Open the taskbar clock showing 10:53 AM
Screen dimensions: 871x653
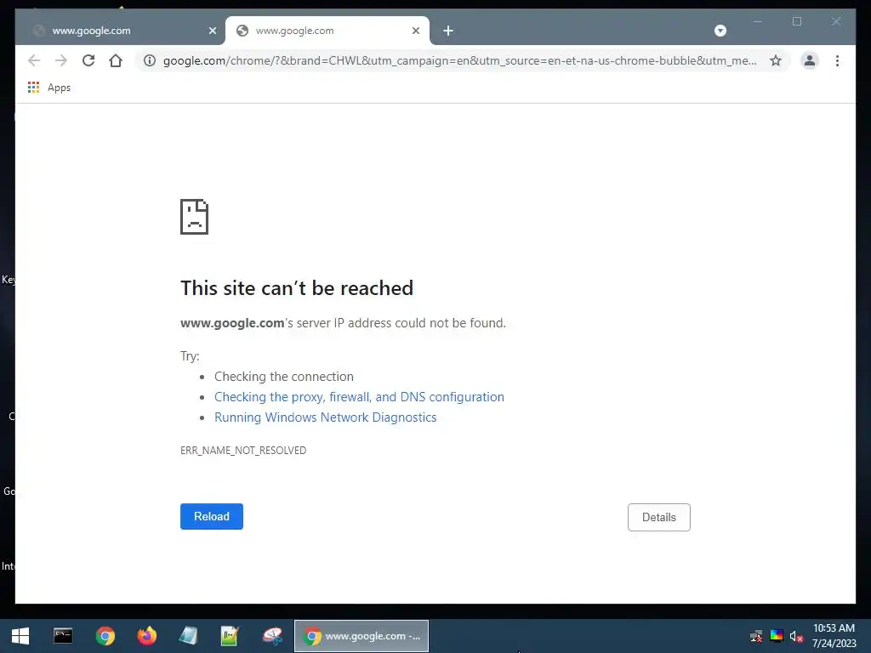[x=834, y=636]
